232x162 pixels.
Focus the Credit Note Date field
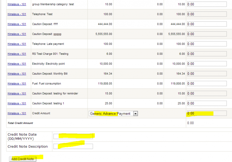[73, 136]
